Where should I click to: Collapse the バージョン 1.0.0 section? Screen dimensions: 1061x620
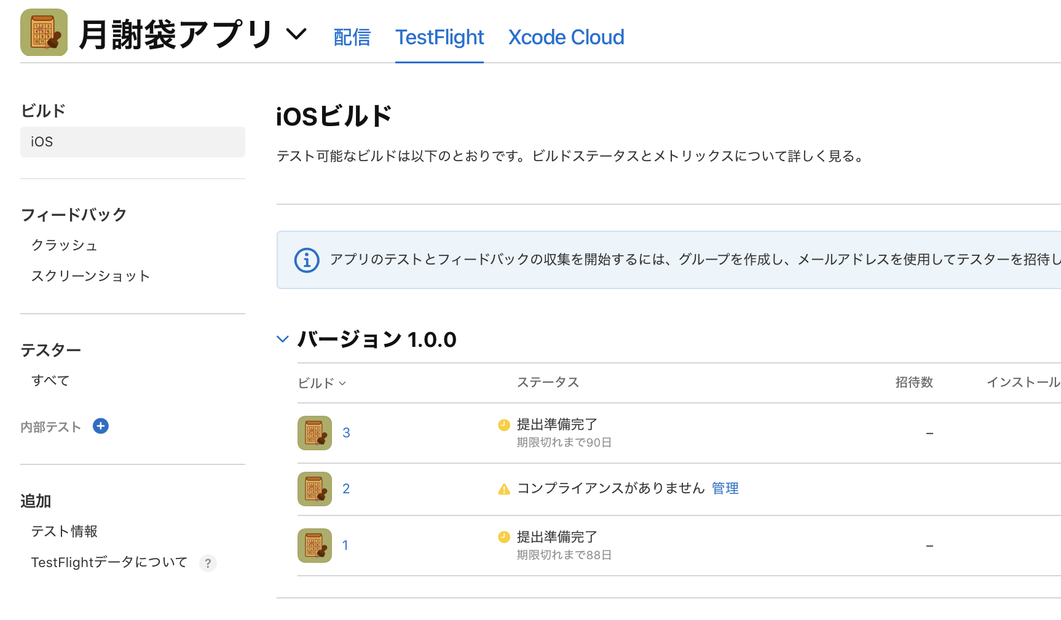(283, 339)
